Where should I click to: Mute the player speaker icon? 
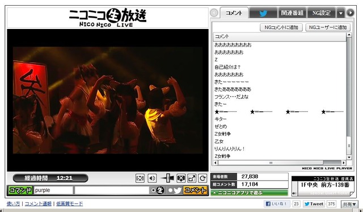click(152, 178)
